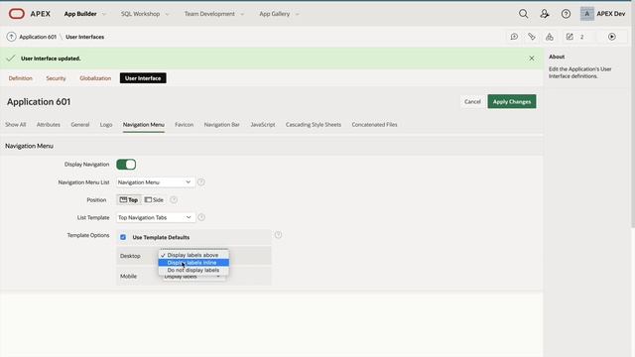635x357 pixels.
Task: Open the administration user icon
Action: (545, 14)
